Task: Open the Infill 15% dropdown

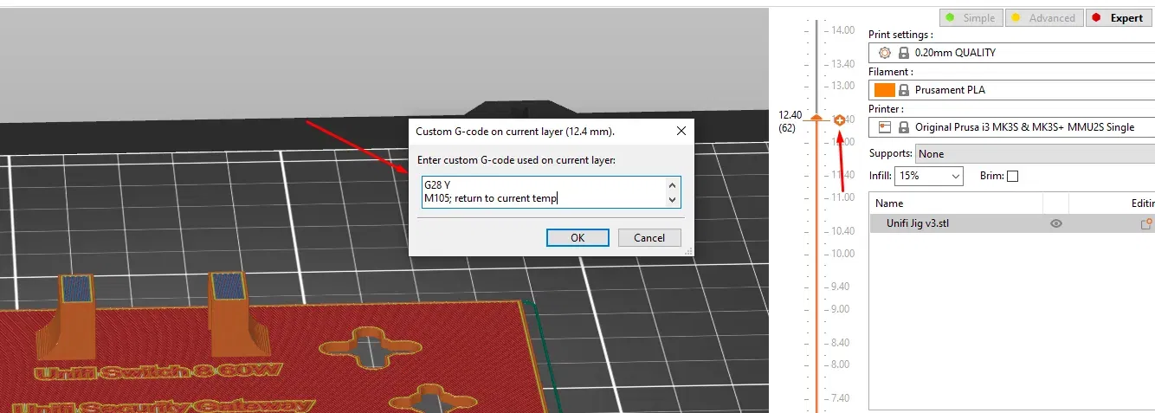Action: coord(928,176)
